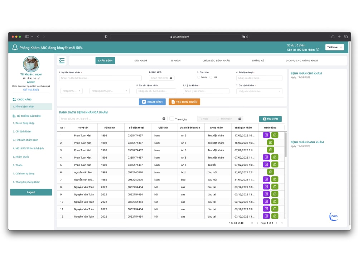The height and width of the screenshot is (268, 358).
Task: Click the page vertical scrollbar on right edge
Action: [349, 134]
